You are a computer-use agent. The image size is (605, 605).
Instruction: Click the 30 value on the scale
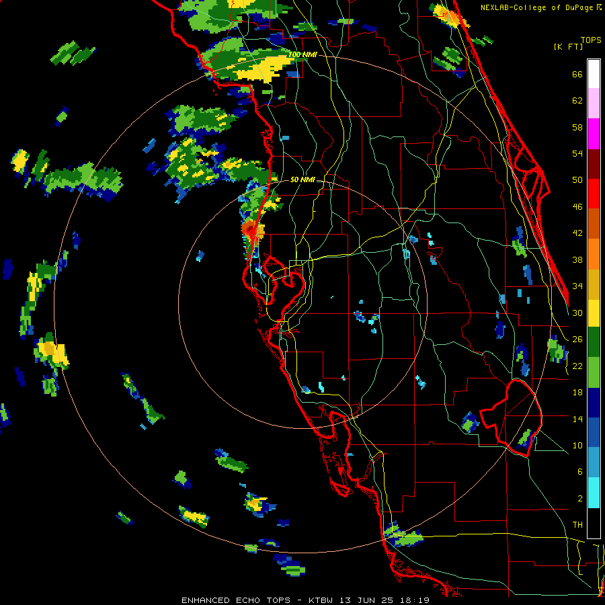pos(577,313)
